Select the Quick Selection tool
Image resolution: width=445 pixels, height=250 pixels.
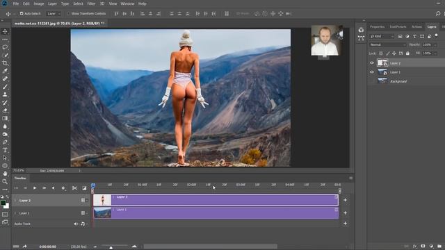click(5, 55)
